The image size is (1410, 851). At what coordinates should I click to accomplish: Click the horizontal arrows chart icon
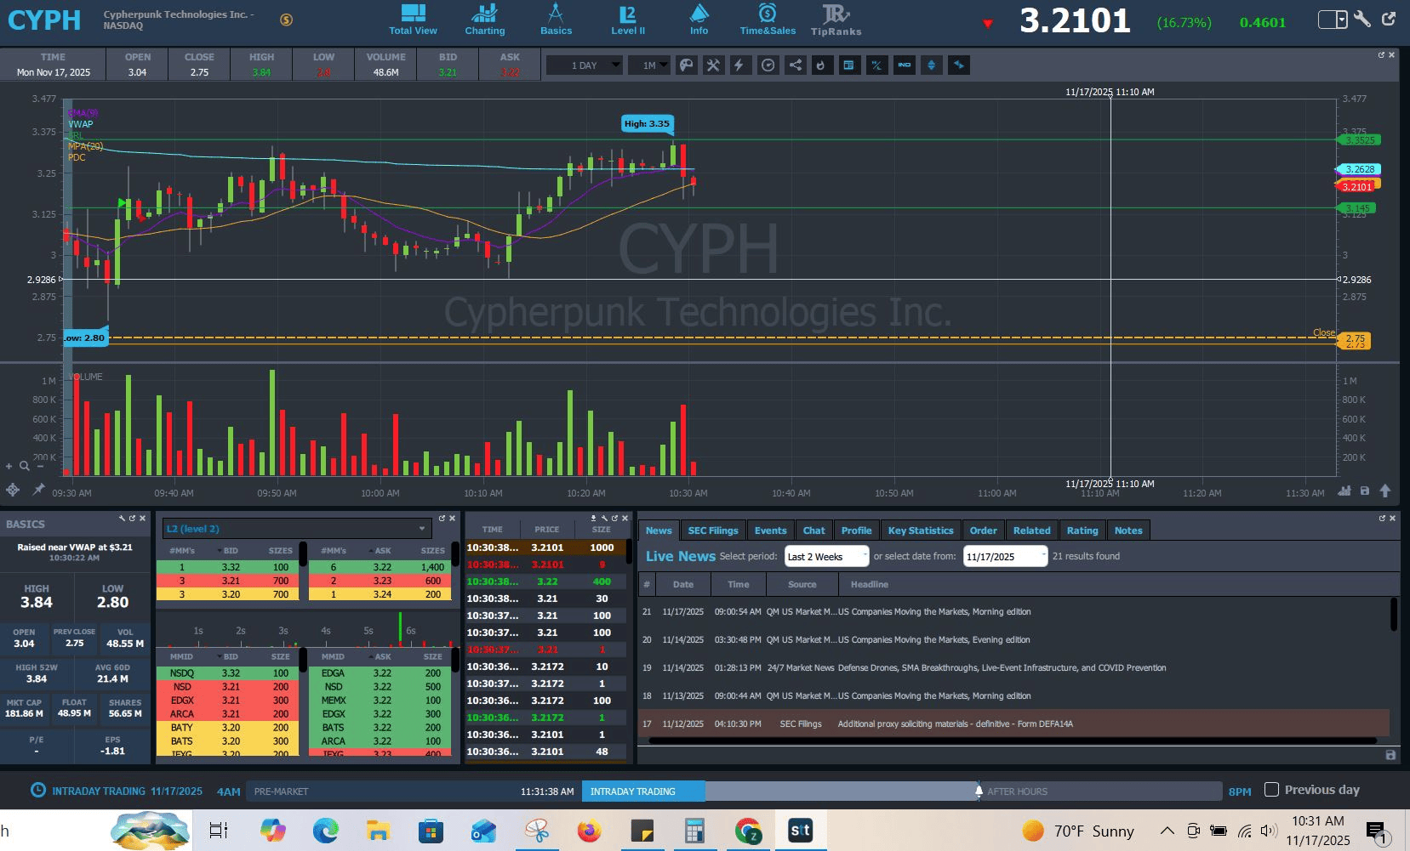click(x=959, y=65)
